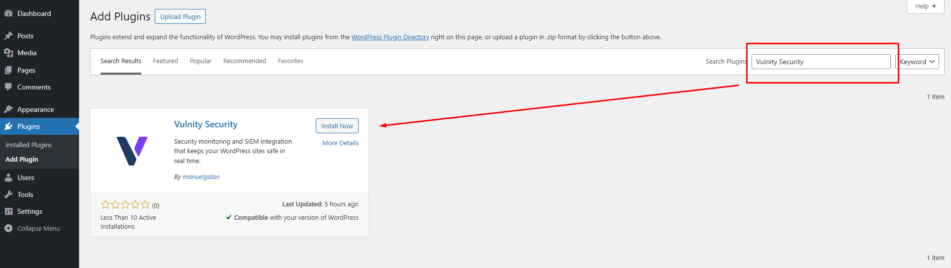The height and width of the screenshot is (268, 951).
Task: Click the Users person icon
Action: pos(8,178)
